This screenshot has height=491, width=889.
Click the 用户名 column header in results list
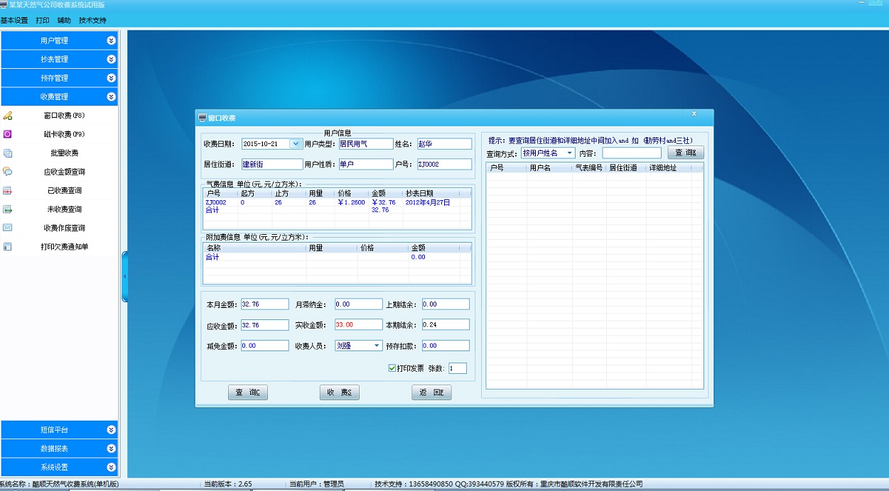[x=549, y=168]
